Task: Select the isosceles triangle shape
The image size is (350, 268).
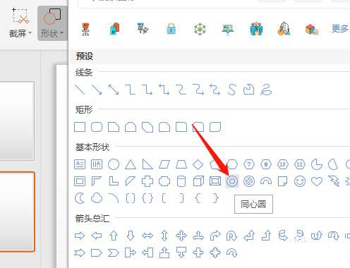Action: pyautogui.click(x=131, y=164)
